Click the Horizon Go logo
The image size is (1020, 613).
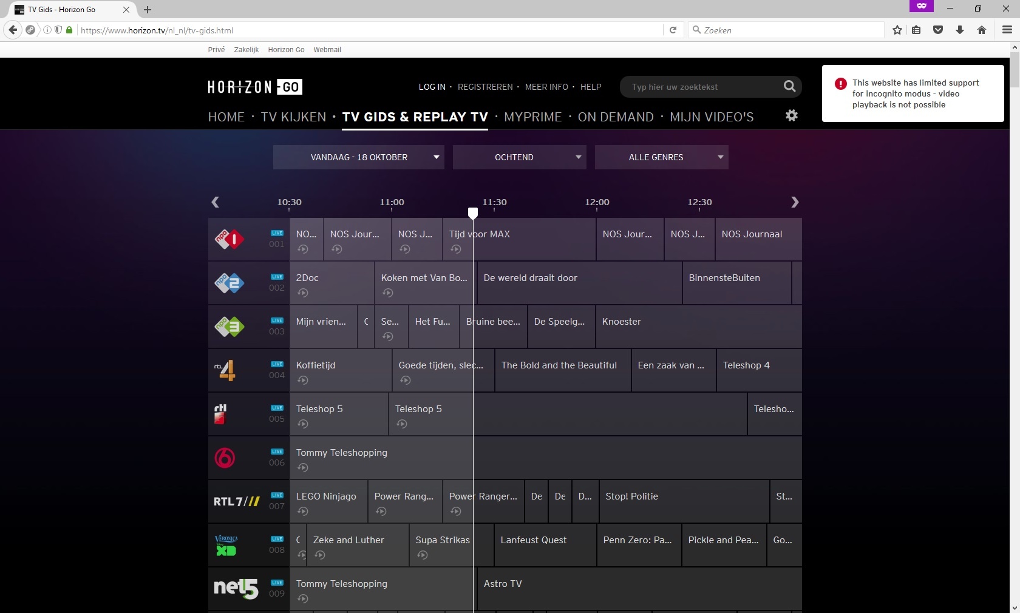[x=255, y=87]
